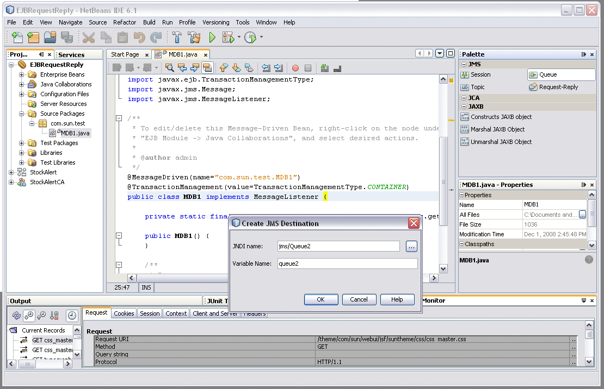Click the New File toolbar icon

[17, 37]
